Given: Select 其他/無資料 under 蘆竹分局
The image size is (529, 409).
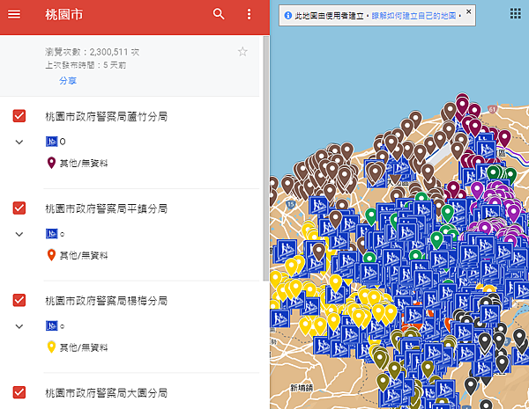Looking at the screenshot, I should point(84,164).
